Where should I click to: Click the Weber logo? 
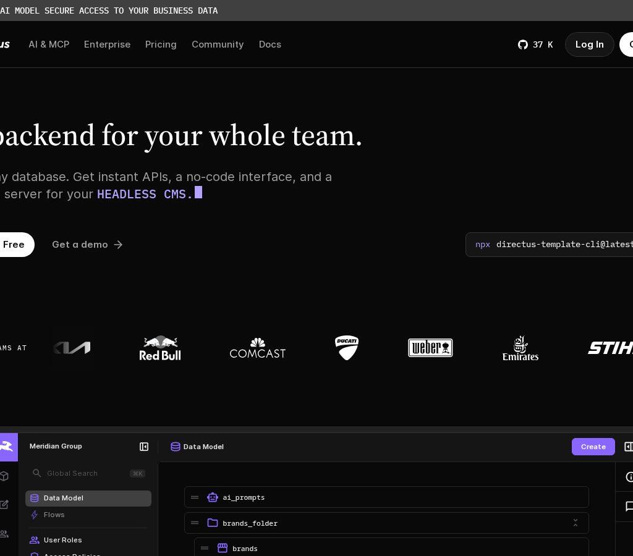point(430,348)
